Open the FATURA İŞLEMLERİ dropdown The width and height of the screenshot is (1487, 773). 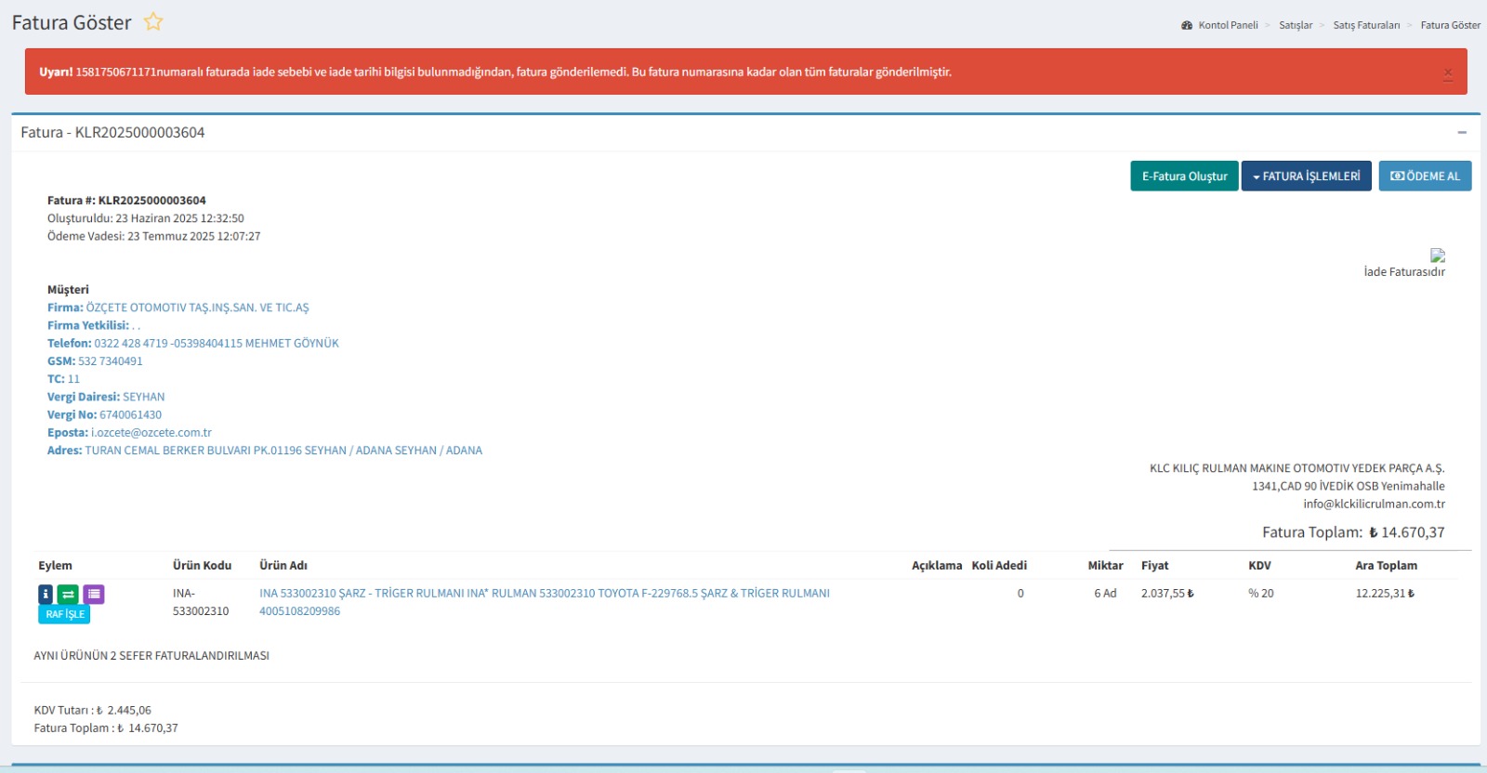(x=1306, y=177)
